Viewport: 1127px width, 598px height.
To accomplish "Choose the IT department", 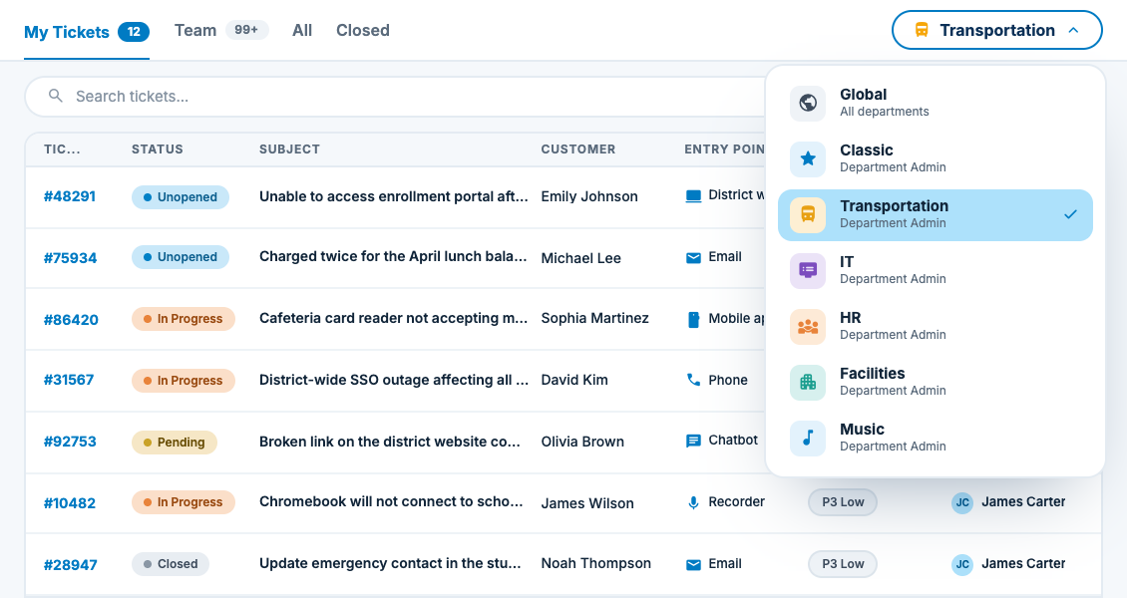I will point(936,271).
